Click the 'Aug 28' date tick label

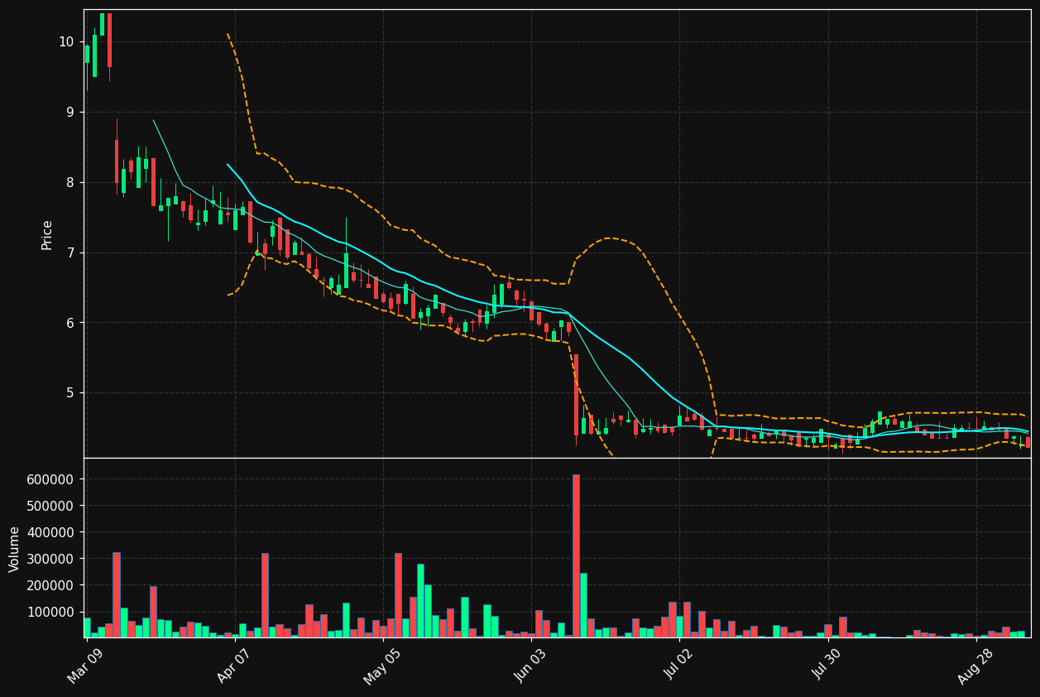(976, 667)
